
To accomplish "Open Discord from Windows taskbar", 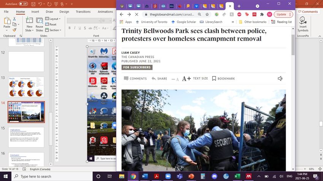I will pos(214,176).
